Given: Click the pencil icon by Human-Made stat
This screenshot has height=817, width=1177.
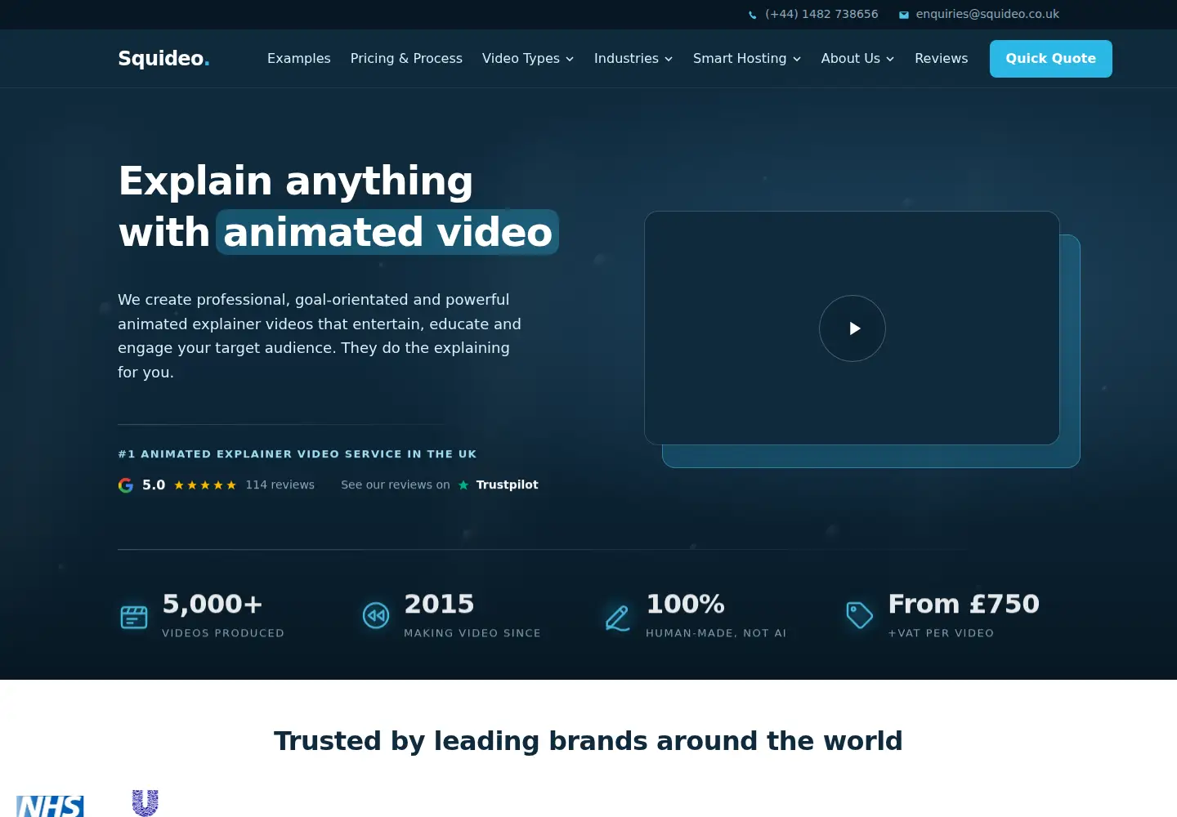Looking at the screenshot, I should click(618, 618).
